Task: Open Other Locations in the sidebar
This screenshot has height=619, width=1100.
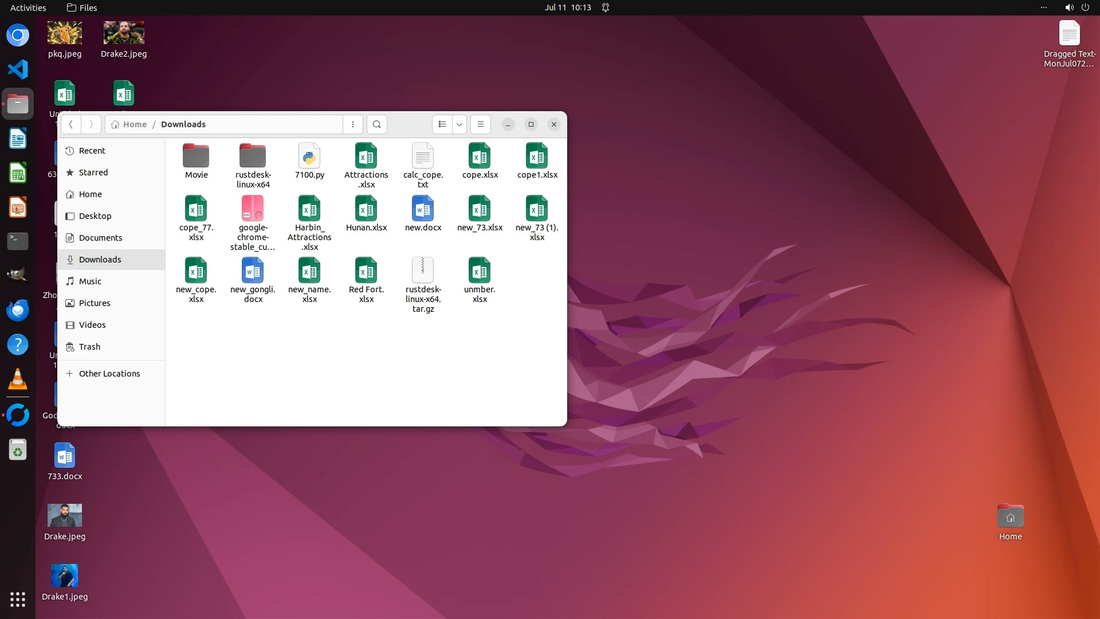Action: pos(109,374)
